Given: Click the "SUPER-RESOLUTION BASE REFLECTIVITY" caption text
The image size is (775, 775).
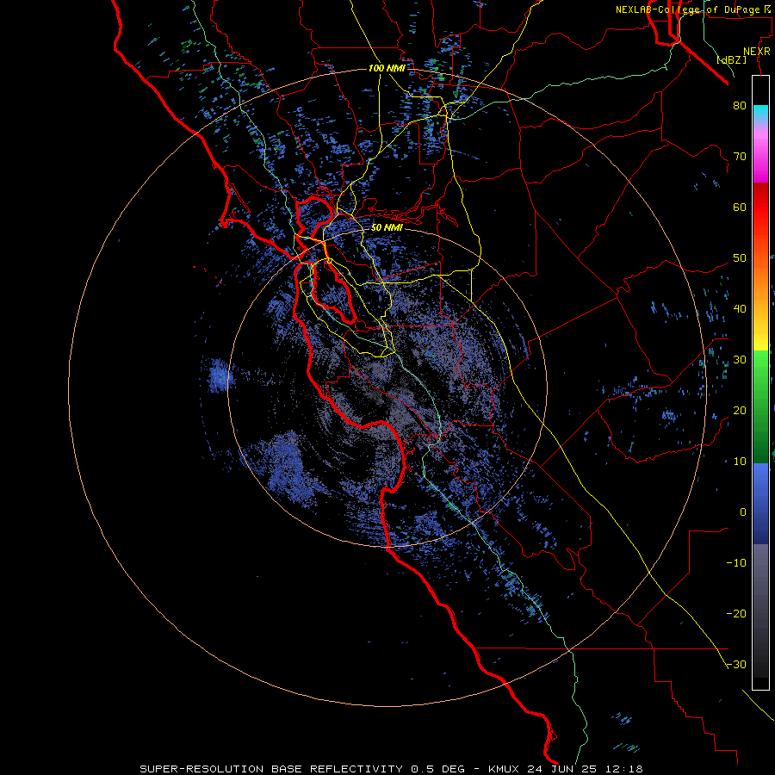Looking at the screenshot, I should pyautogui.click(x=271, y=769).
